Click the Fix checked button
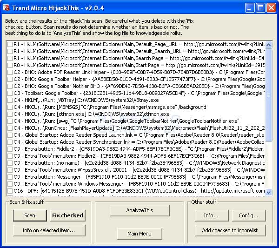This screenshot has height=248, width=279. [67, 215]
